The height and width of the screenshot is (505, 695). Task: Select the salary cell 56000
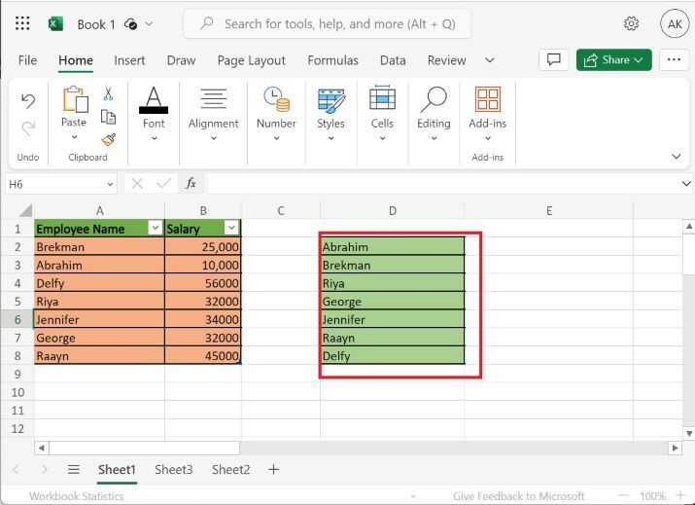[x=203, y=283]
